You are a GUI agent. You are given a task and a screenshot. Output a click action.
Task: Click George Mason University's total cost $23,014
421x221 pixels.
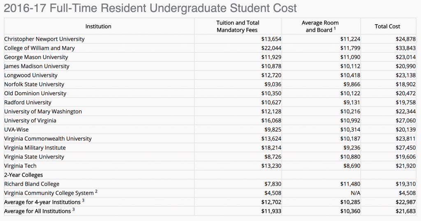click(405, 57)
